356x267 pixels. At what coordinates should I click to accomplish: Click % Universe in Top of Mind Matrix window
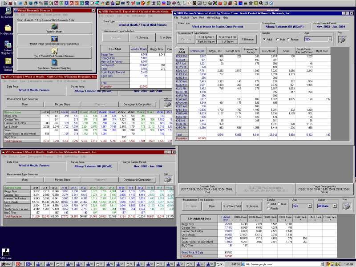(x=142, y=37)
